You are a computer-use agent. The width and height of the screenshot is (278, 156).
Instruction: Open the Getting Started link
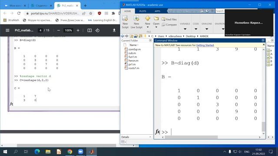[205, 45]
